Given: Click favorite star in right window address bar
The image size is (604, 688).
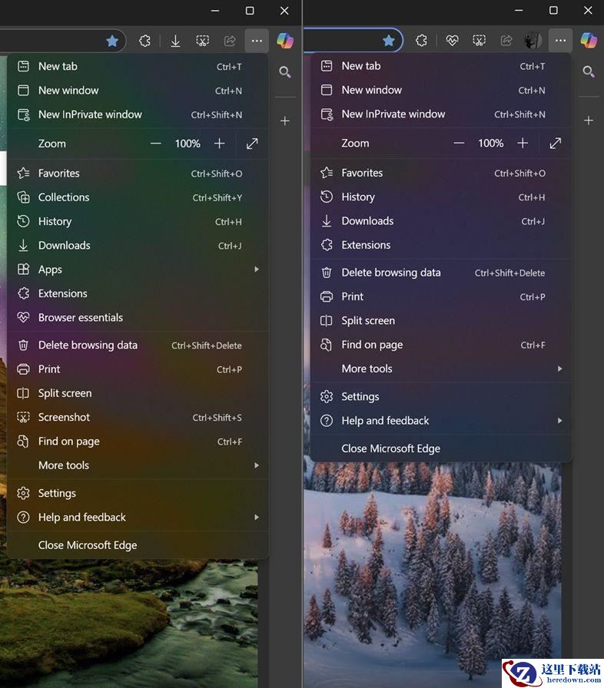Looking at the screenshot, I should (x=389, y=41).
